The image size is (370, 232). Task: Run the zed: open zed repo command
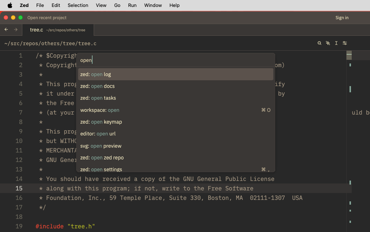[x=176, y=158]
